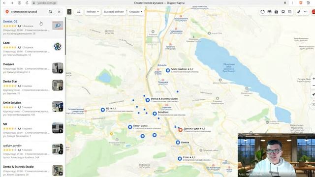The image size is (315, 177).
Task: Open the three dots more menu
Action: click(306, 12)
